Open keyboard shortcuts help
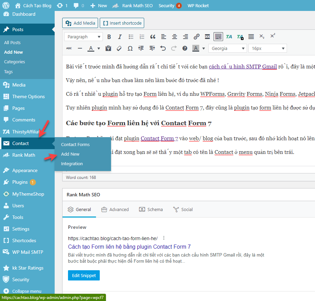The height and width of the screenshot is (301, 315). click(x=185, y=49)
